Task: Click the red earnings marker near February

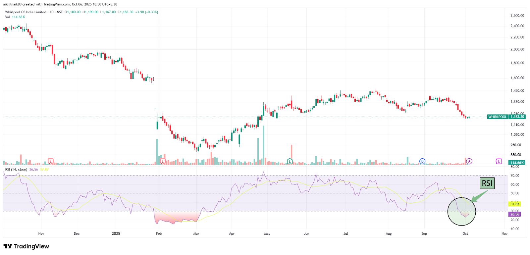Action: tap(163, 161)
